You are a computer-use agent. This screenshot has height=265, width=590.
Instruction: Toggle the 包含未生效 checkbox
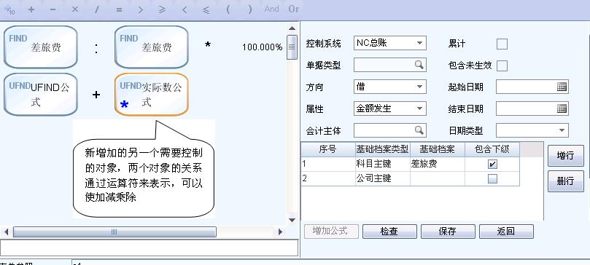(502, 66)
